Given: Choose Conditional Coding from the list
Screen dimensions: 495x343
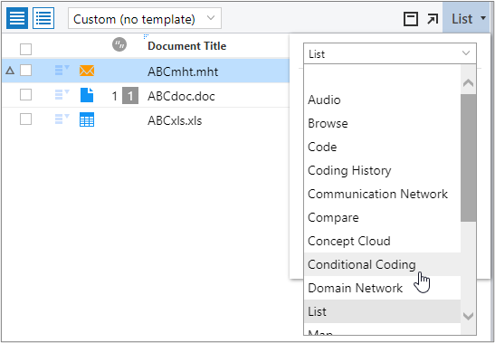Looking at the screenshot, I should [x=382, y=264].
